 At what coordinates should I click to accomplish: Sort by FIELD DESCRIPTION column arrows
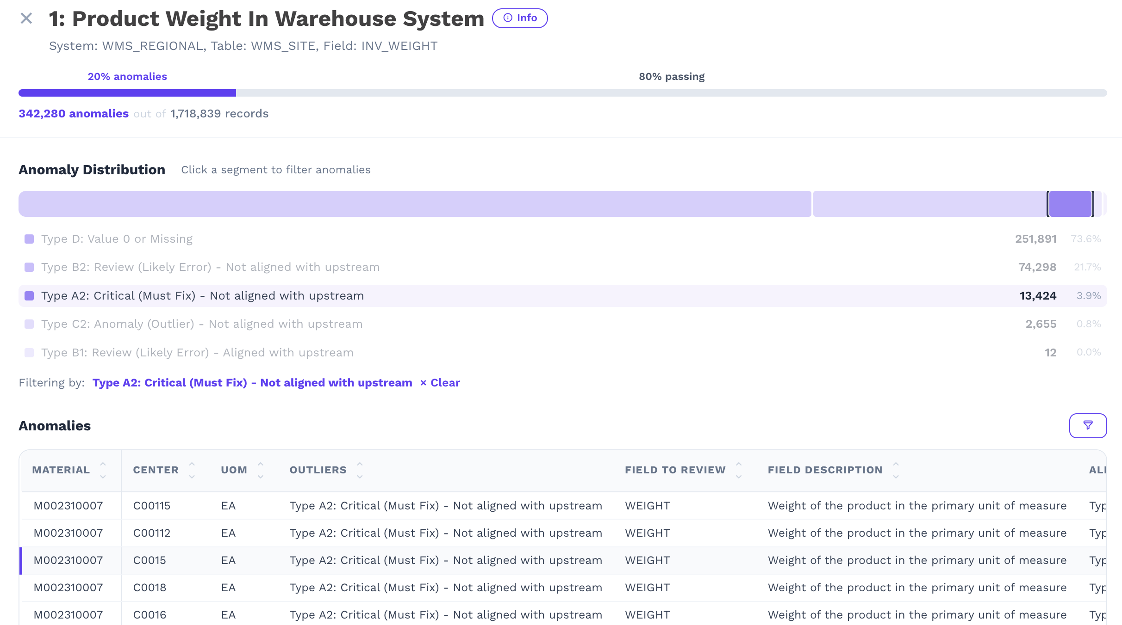[896, 470]
